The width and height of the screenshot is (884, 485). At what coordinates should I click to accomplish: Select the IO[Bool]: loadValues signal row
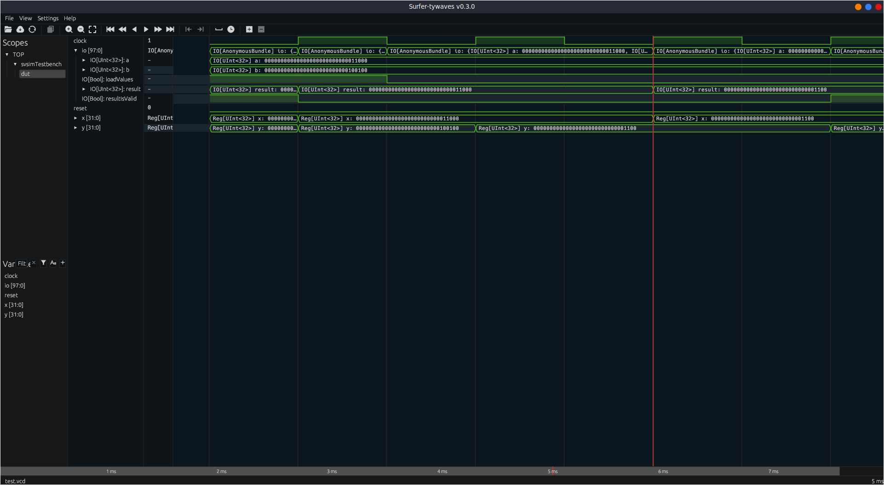point(107,79)
